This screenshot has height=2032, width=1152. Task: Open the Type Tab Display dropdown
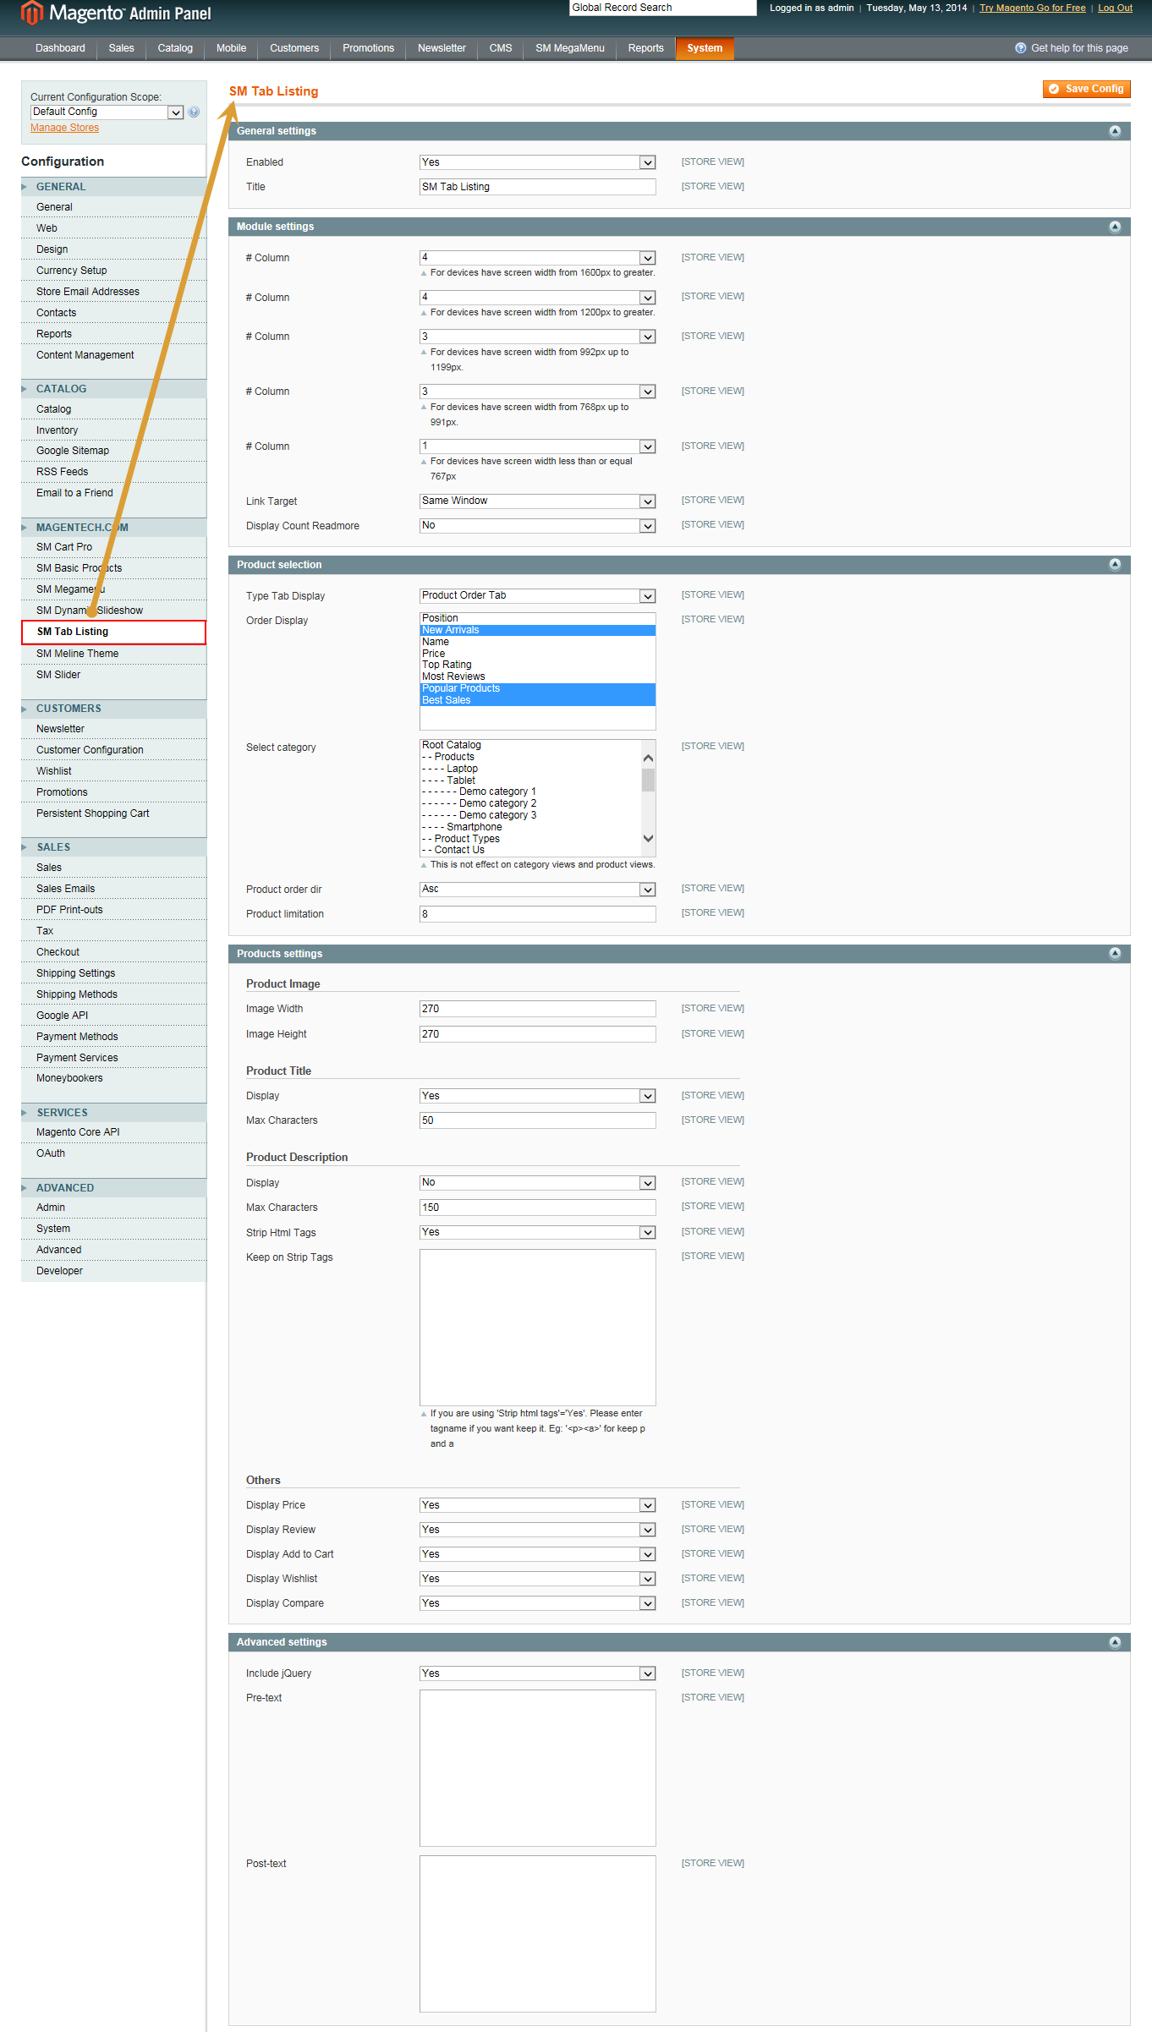tap(538, 596)
